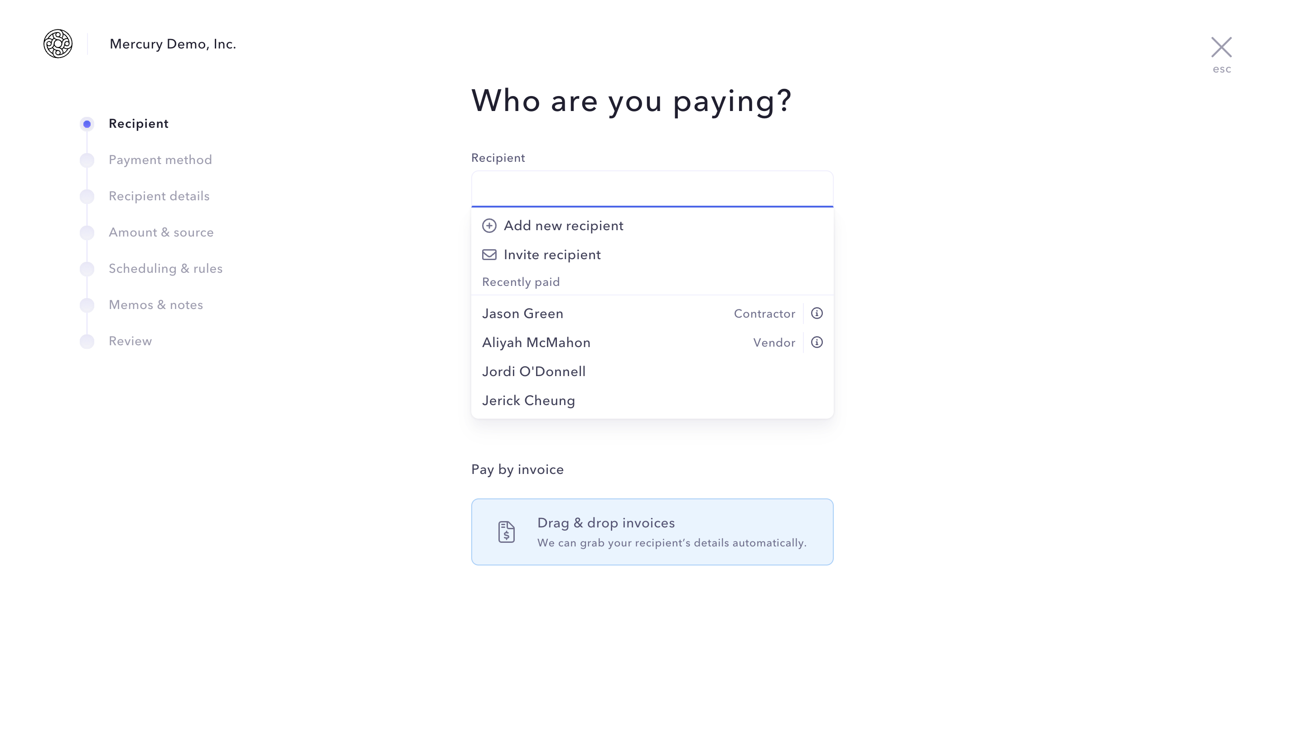Screen dimensions: 1305x744
Task: Focus the Recipient search input field
Action: pyautogui.click(x=652, y=189)
